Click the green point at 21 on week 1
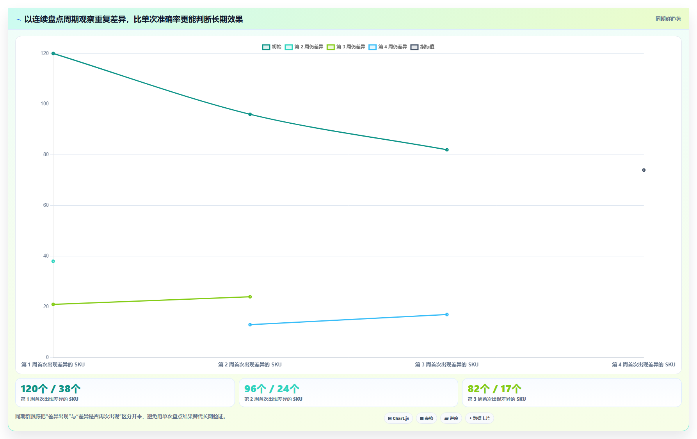Image resolution: width=697 pixels, height=439 pixels. click(x=53, y=304)
